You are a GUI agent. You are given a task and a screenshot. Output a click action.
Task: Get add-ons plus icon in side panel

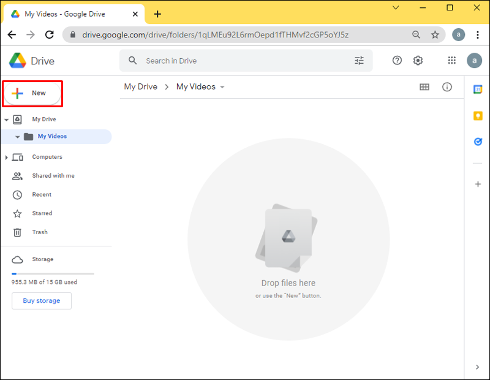coord(478,184)
